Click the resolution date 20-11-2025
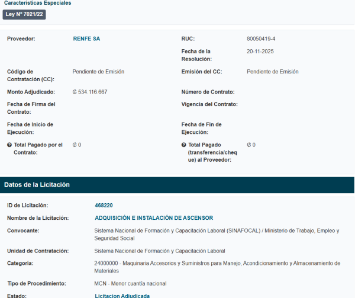 pyautogui.click(x=262, y=52)
